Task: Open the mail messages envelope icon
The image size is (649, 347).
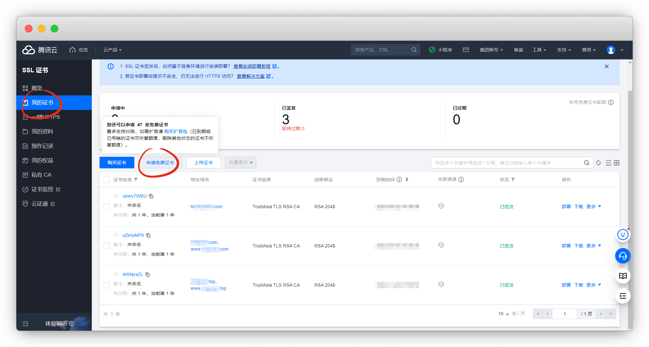Action: 466,50
